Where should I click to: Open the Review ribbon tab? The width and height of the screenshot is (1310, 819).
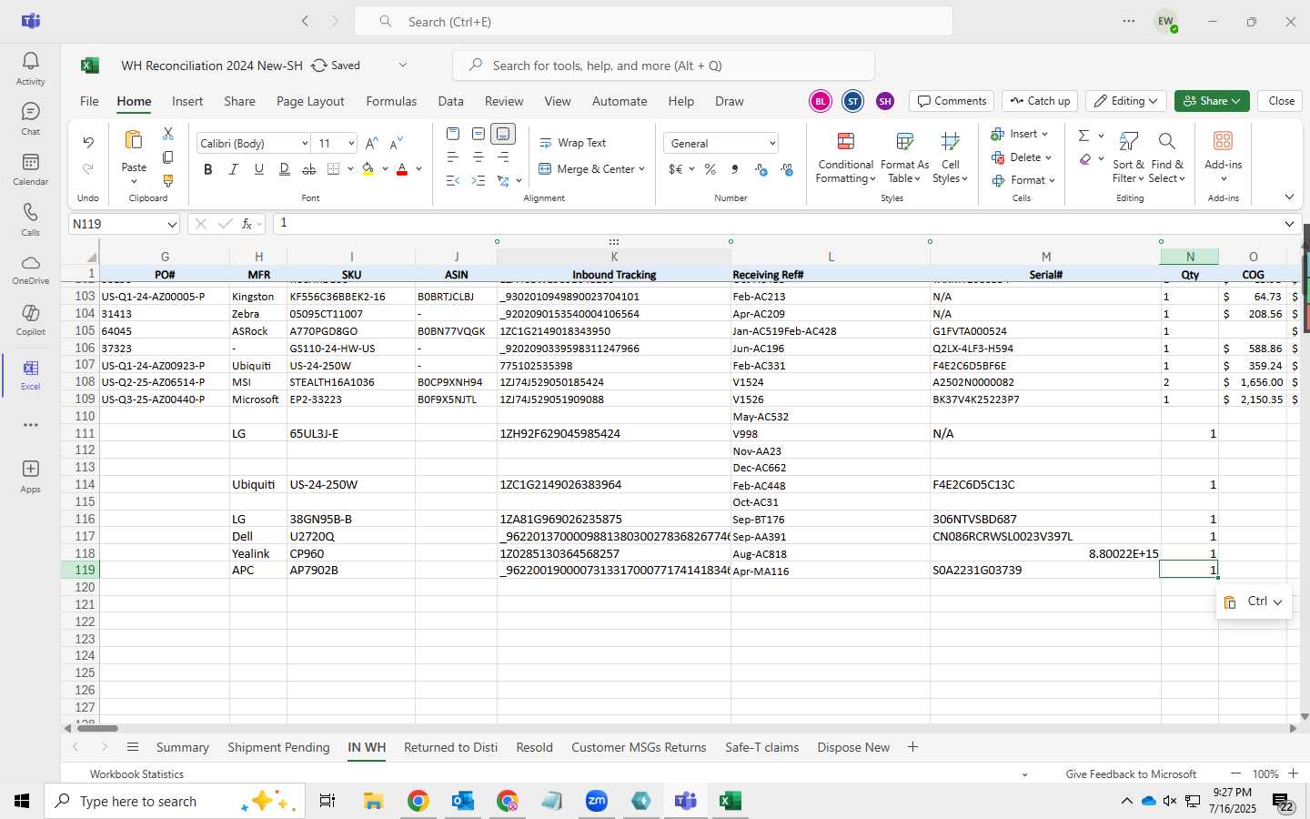(x=504, y=101)
